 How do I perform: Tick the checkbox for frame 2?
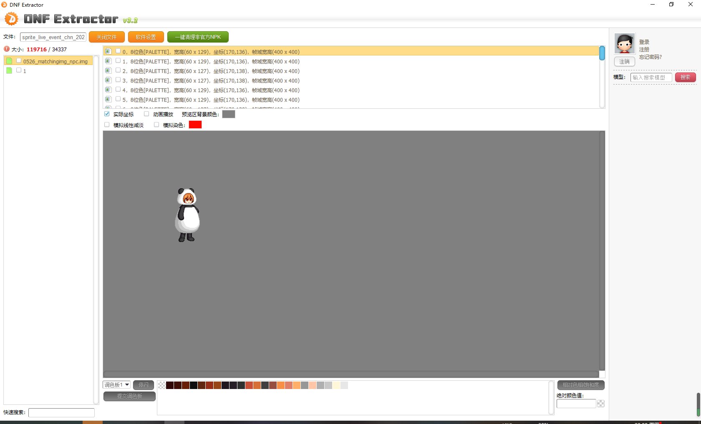pos(118,70)
